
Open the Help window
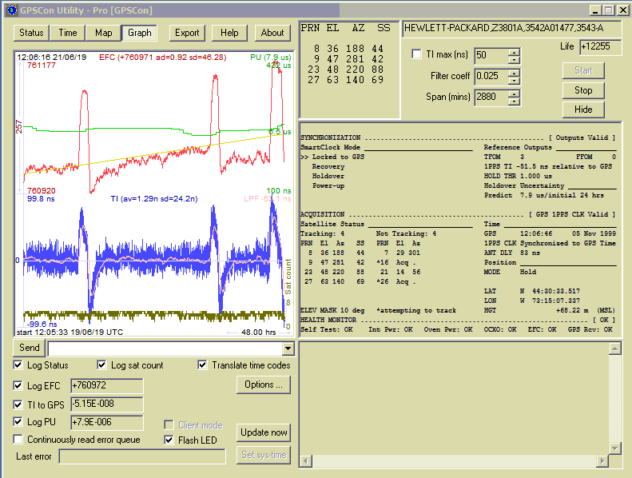(229, 33)
